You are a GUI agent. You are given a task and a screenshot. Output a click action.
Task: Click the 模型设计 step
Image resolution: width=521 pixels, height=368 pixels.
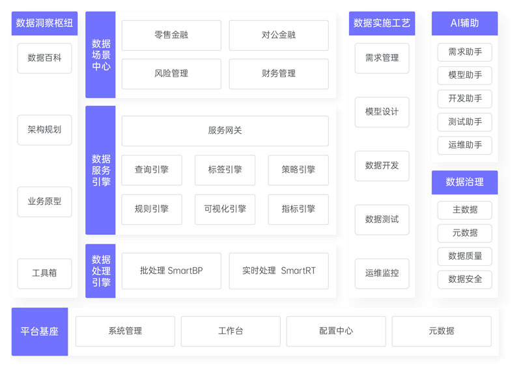point(382,112)
